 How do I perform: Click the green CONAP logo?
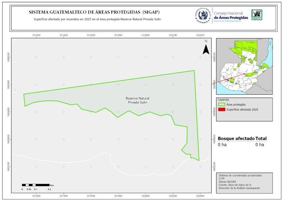click(257, 16)
